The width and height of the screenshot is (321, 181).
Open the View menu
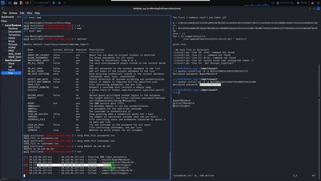click(x=29, y=13)
